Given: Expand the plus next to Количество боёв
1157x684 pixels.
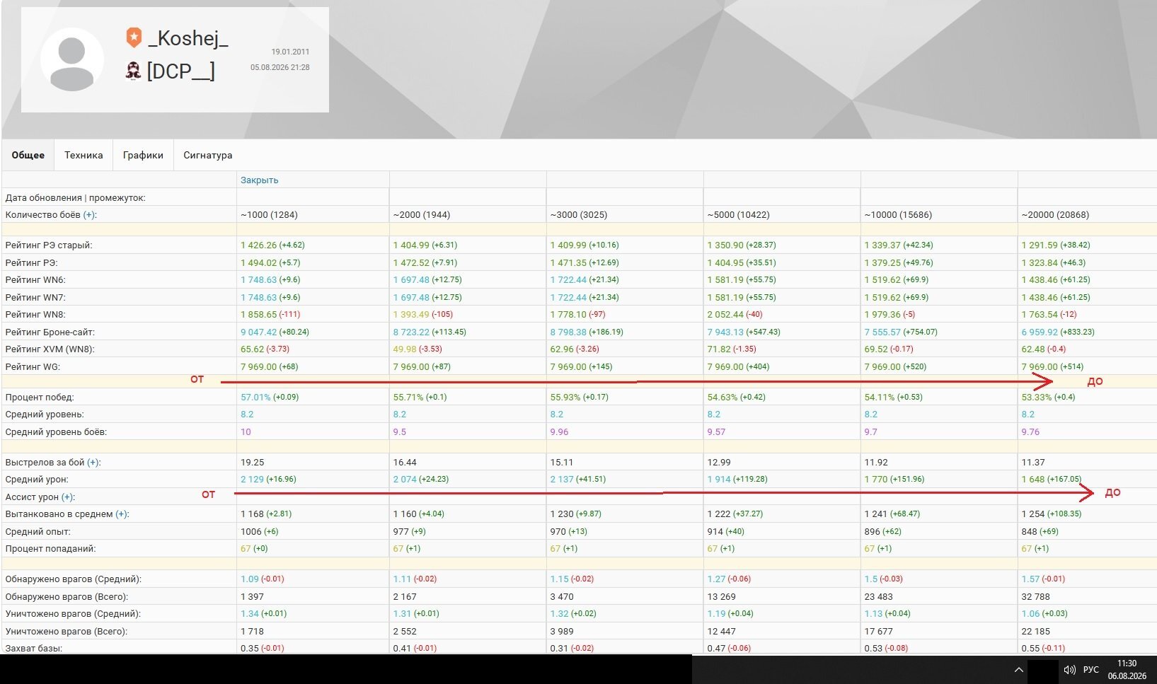Looking at the screenshot, I should tap(90, 214).
